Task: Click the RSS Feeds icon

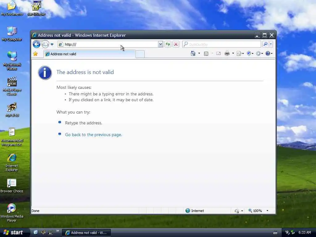Action: [x=206, y=54]
